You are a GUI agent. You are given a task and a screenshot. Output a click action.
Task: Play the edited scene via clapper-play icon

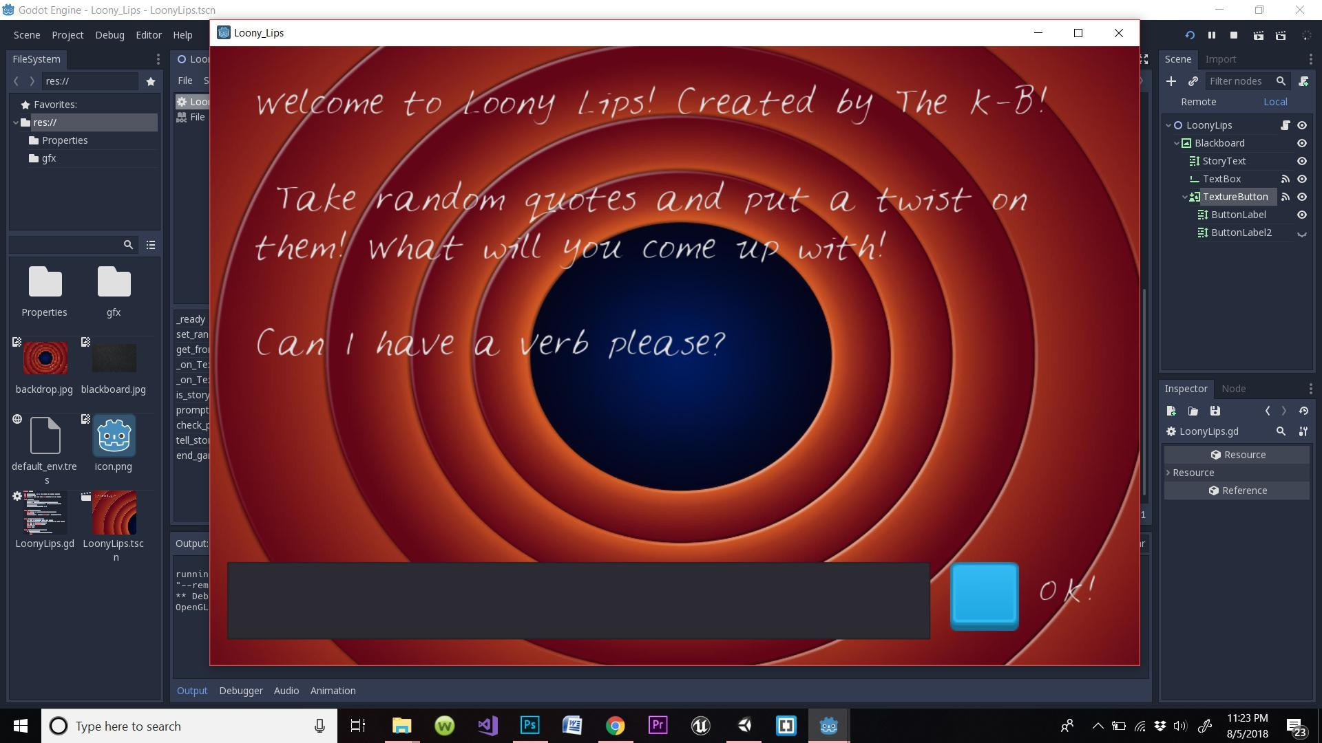[x=1258, y=35]
